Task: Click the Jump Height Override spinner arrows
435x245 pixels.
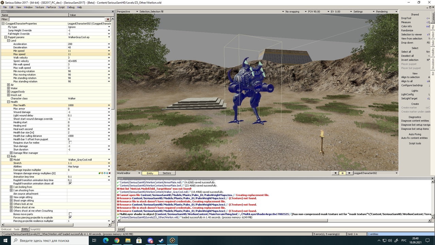Action: (x=109, y=30)
